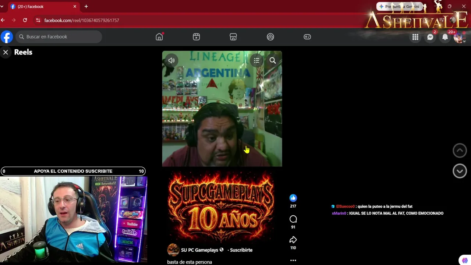
Task: Click chat username xMarin0
Action: (339, 213)
